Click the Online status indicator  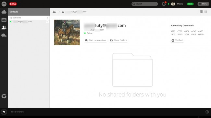tap(88, 33)
